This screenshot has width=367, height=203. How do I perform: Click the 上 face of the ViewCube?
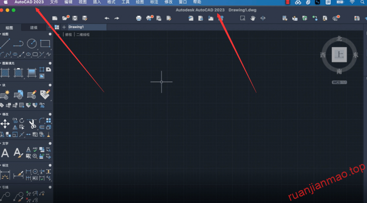click(x=339, y=54)
